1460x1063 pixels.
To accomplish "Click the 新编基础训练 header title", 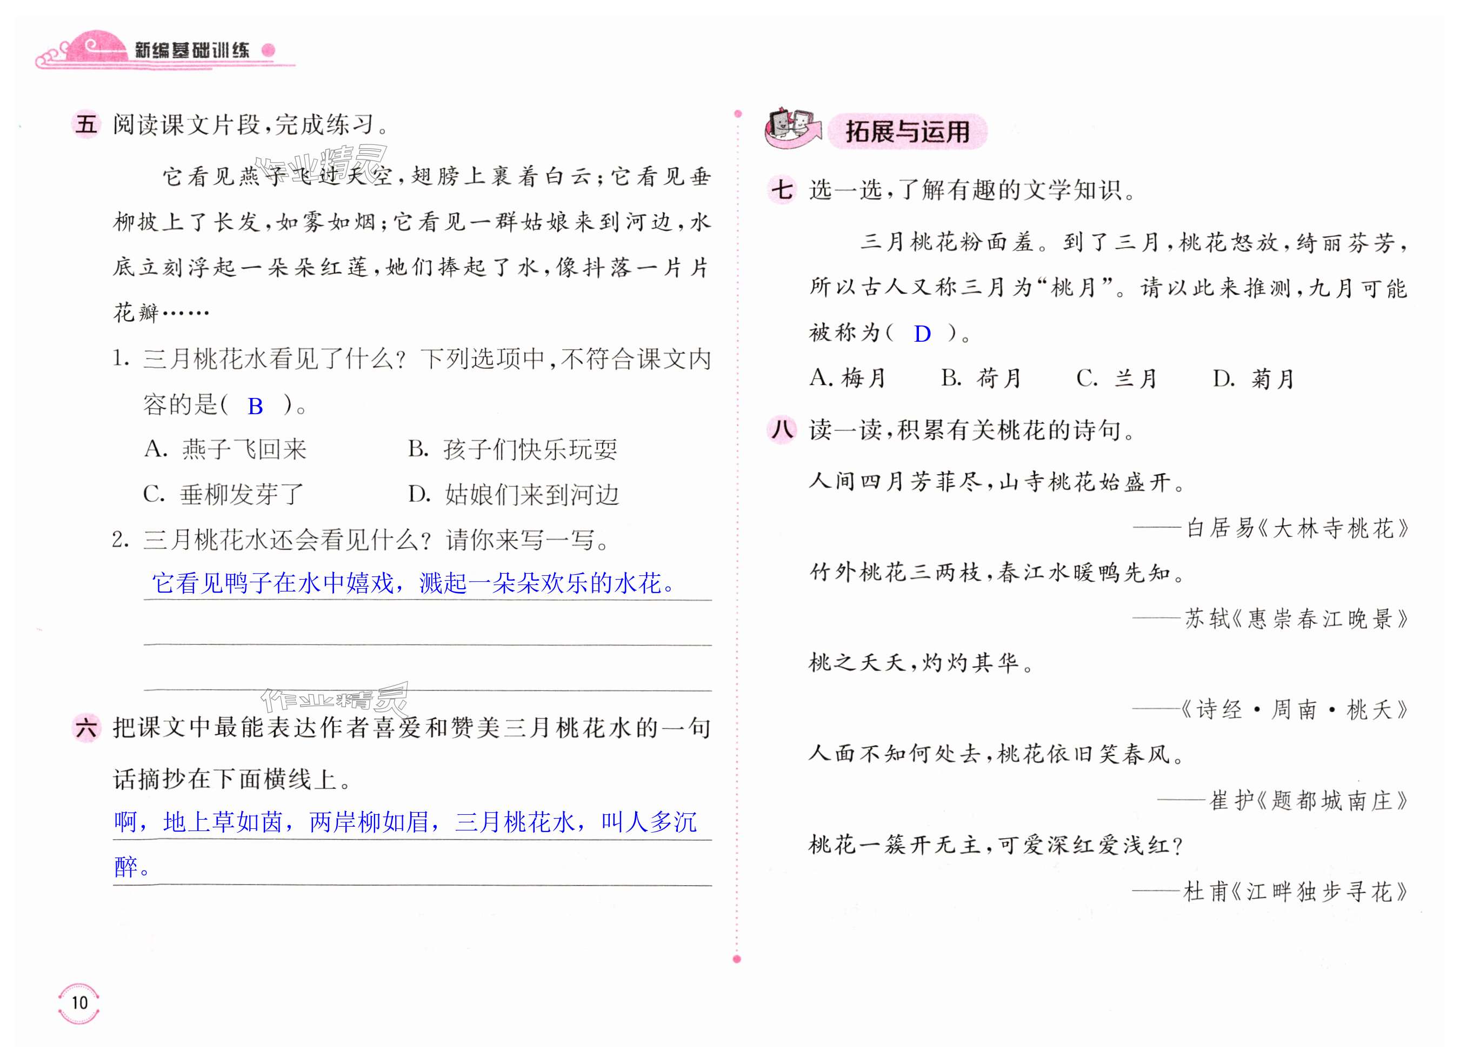I will pyautogui.click(x=192, y=50).
